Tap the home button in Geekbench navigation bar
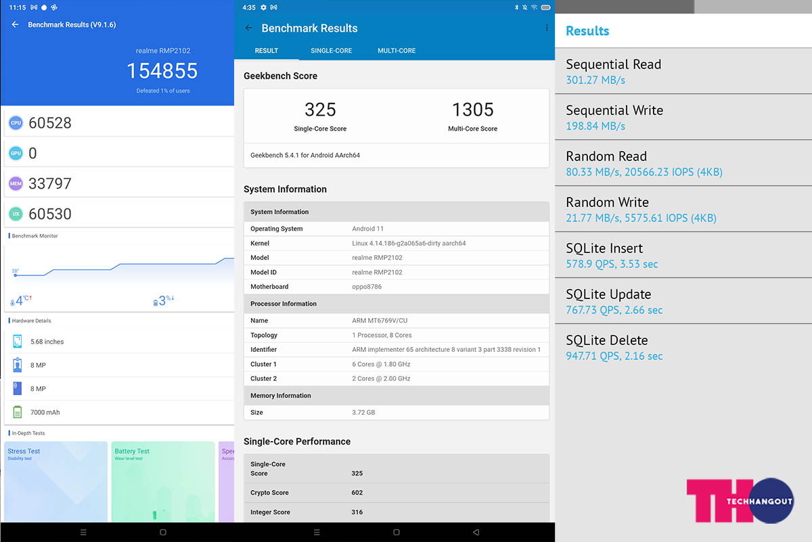The image size is (812, 542). 396,533
